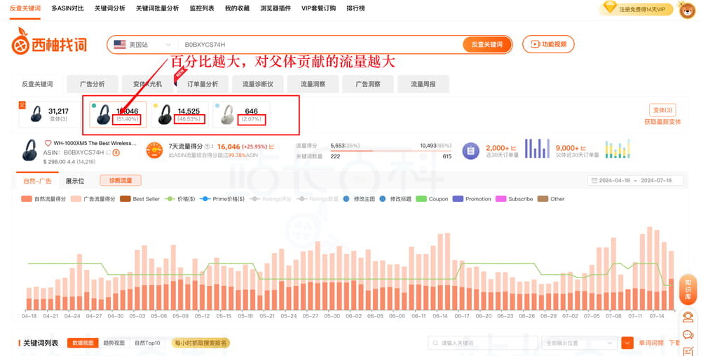Open the customer service chat icon
The image size is (701, 356).
pos(688,335)
